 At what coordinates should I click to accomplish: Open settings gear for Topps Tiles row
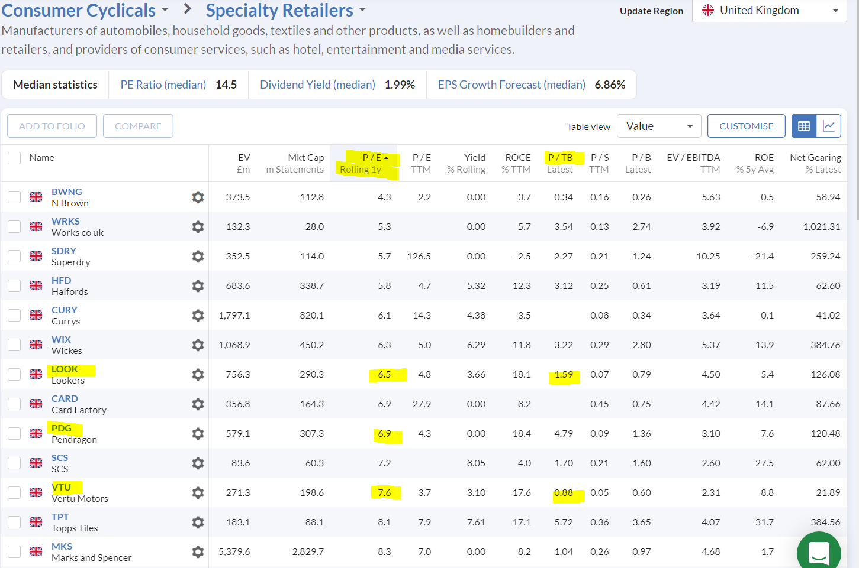(x=198, y=522)
